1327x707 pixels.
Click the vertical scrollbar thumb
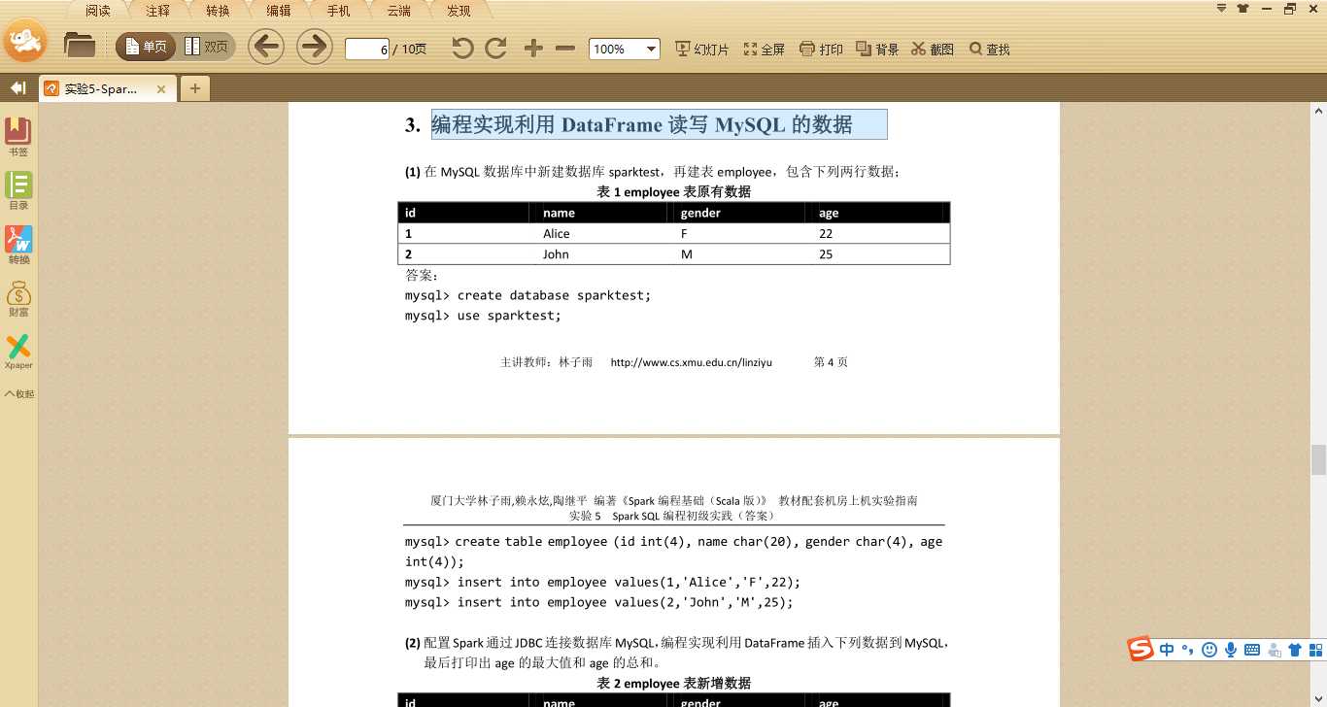click(1318, 459)
